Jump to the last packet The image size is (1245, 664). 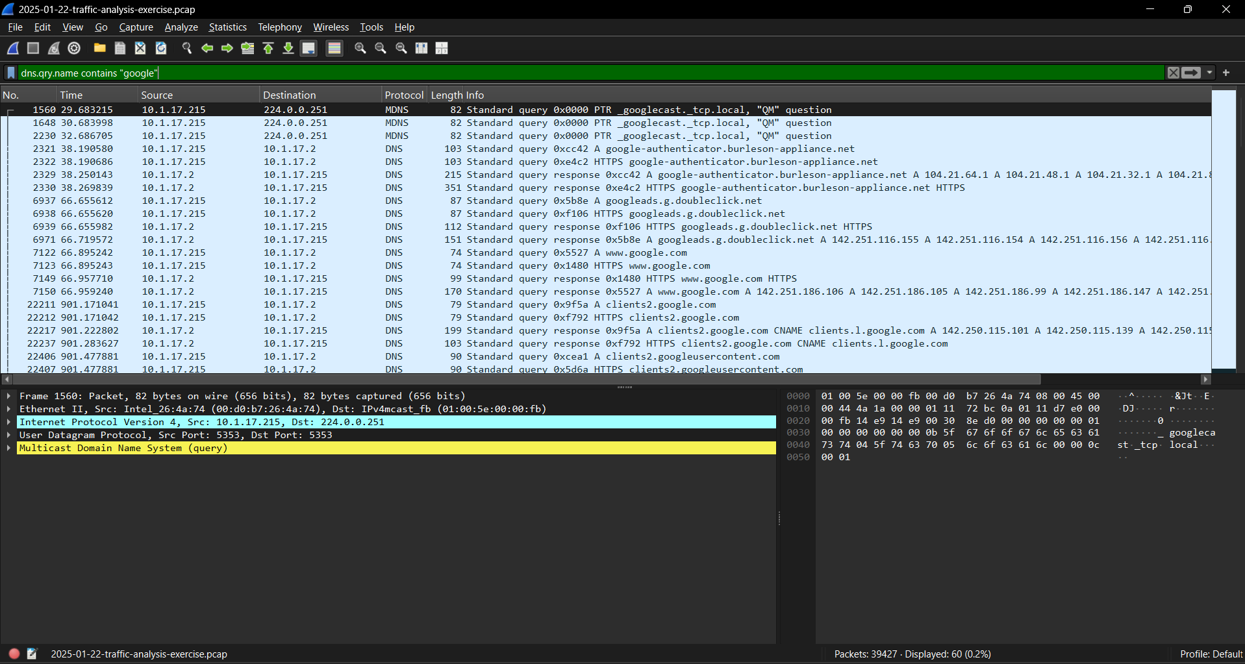click(x=288, y=48)
